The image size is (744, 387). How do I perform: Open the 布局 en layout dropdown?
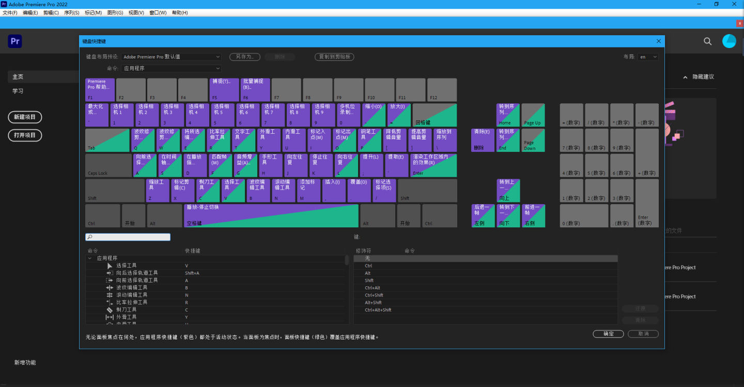pyautogui.click(x=648, y=57)
